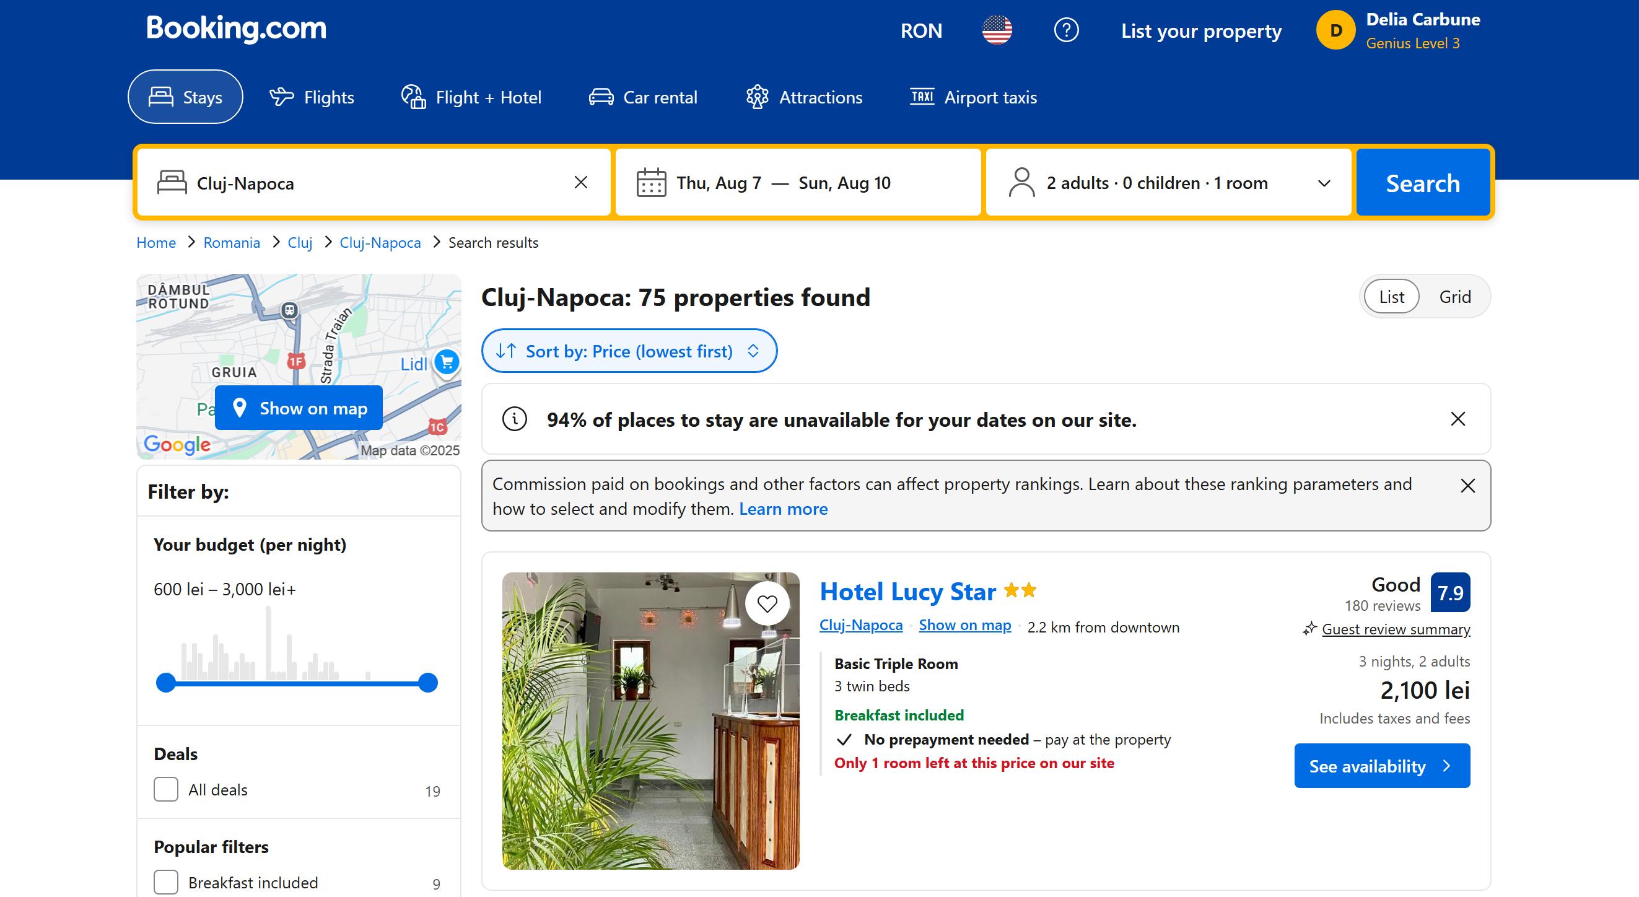The image size is (1639, 897).
Task: Check the All deals checkbox
Action: [x=166, y=789]
